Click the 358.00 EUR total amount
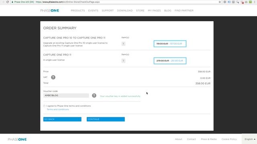This screenshot has width=257, height=144. pyautogui.click(x=203, y=84)
